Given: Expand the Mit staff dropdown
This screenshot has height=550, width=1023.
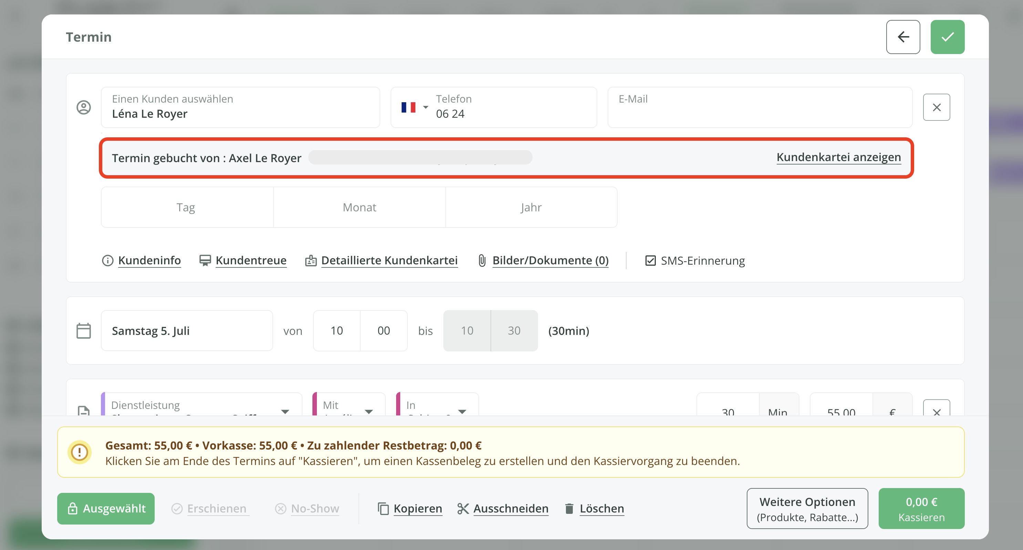Looking at the screenshot, I should (x=369, y=411).
